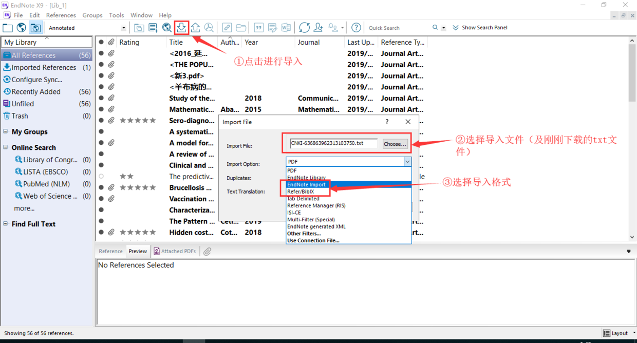Image resolution: width=637 pixels, height=343 pixels.
Task: Click Open Link toolbar icon
Action: tap(227, 28)
